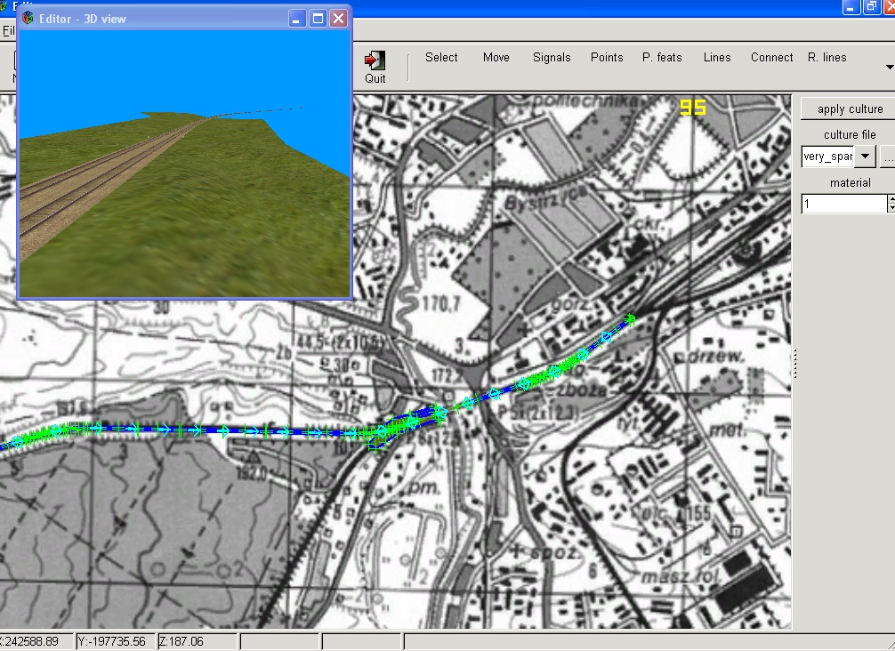Image resolution: width=895 pixels, height=651 pixels.
Task: Maximize the Editor 3D view window
Action: tap(318, 19)
